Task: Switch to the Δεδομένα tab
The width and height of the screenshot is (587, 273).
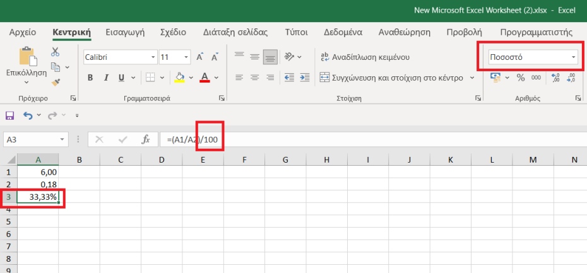Action: click(x=342, y=32)
